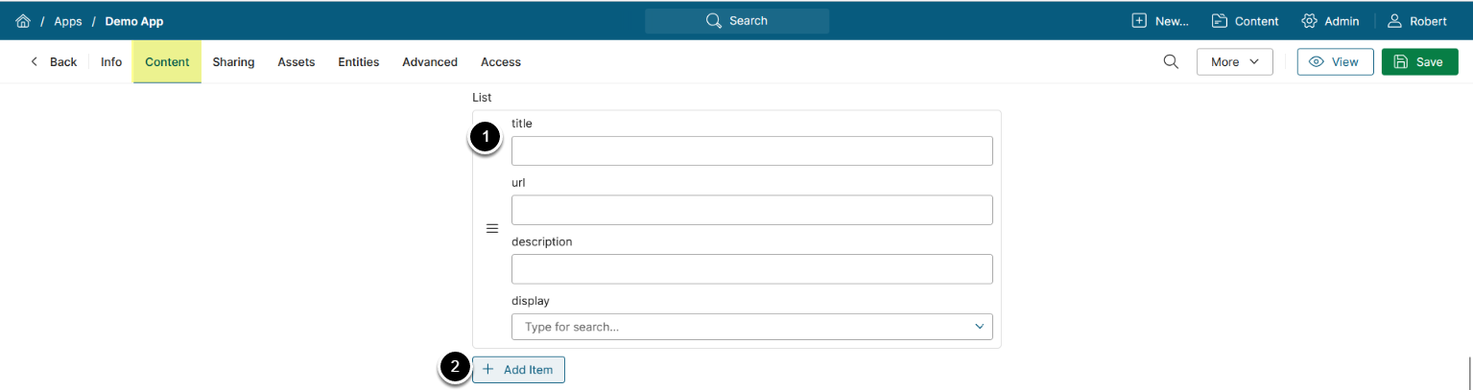This screenshot has width=1473, height=390.
Task: Click the magnifier icon beside More
Action: [x=1171, y=61]
